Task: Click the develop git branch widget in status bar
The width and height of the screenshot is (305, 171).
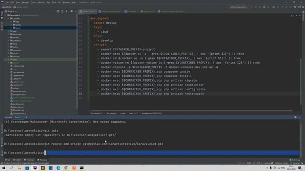Action: (x=295, y=163)
